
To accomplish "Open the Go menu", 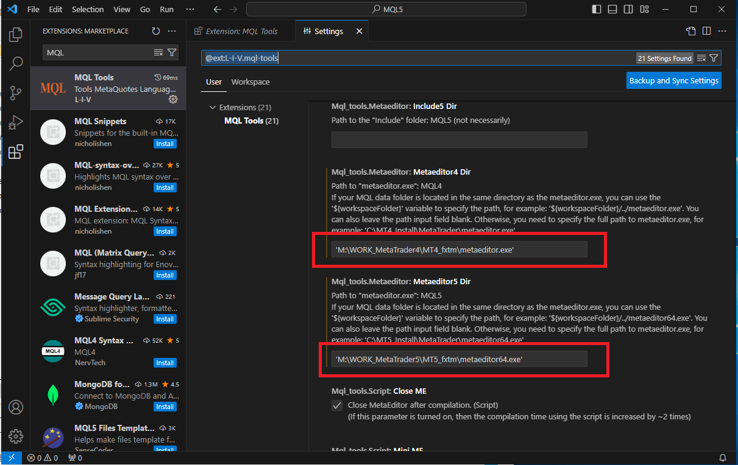I will (x=145, y=10).
